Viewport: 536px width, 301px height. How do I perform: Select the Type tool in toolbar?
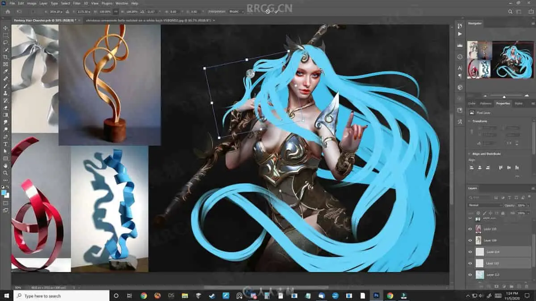[x=6, y=144]
